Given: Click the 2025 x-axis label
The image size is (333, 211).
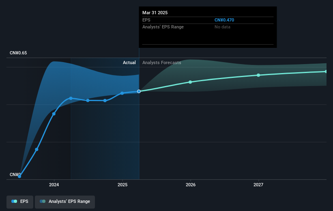Looking at the screenshot, I should click(122, 185).
